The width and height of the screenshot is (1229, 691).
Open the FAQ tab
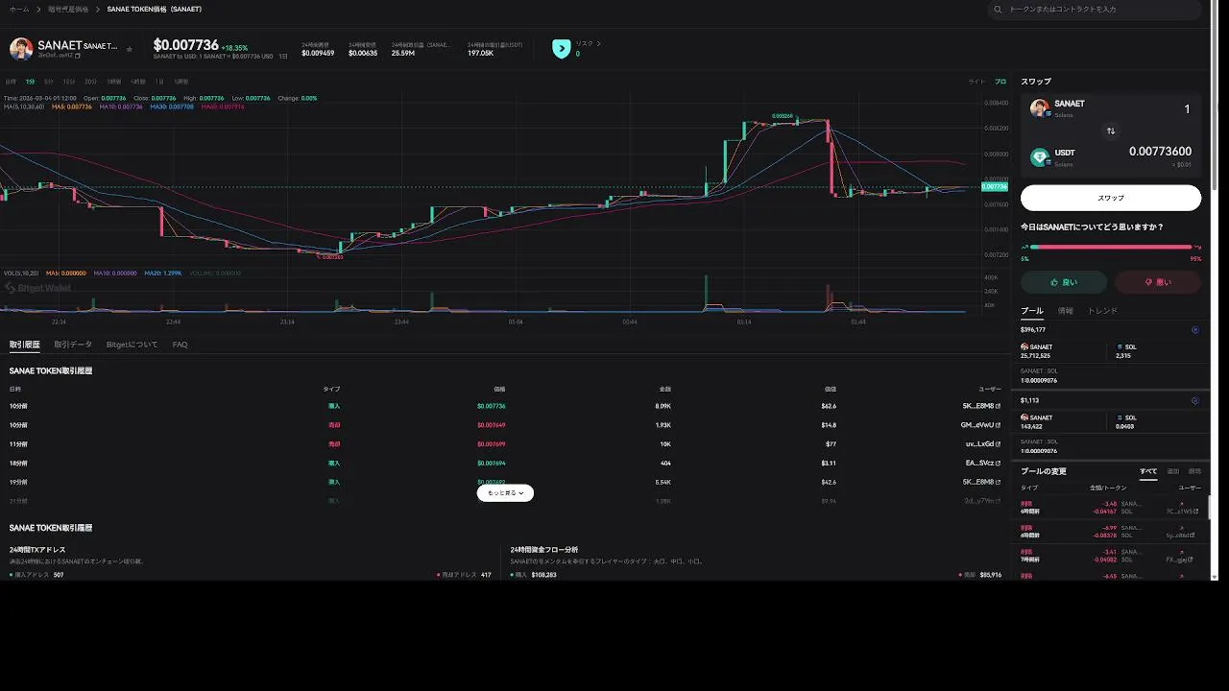180,345
